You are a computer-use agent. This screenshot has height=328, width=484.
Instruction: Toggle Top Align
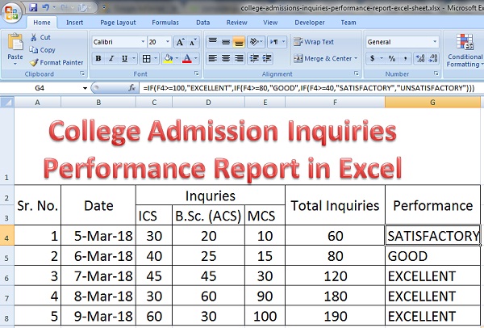click(x=212, y=42)
